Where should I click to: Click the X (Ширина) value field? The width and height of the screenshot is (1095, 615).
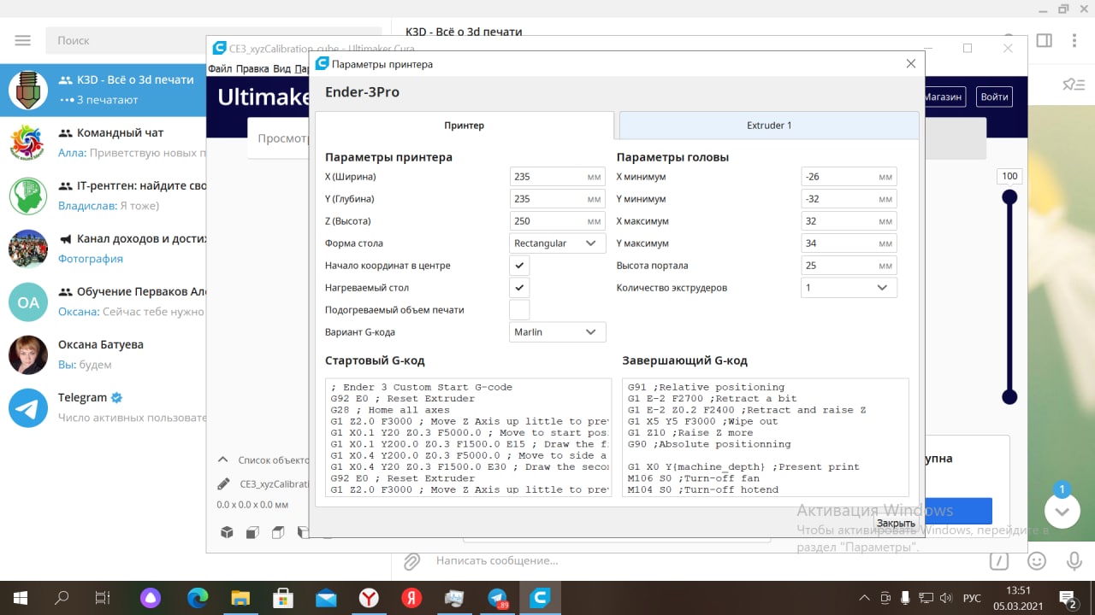pos(558,177)
